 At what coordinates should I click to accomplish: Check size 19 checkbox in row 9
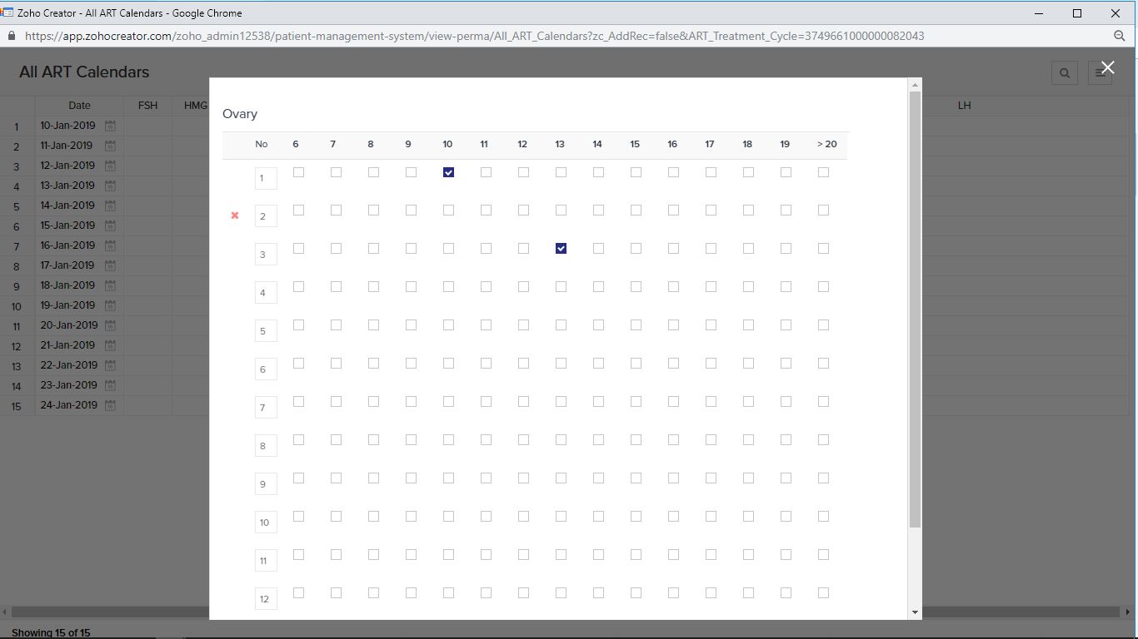tap(786, 478)
